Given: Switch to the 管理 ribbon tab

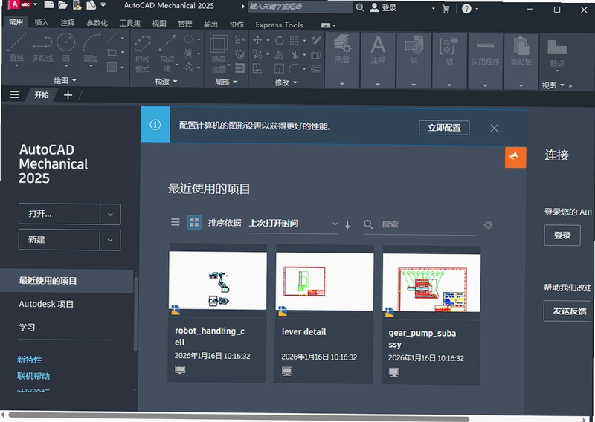Looking at the screenshot, I should tap(185, 24).
